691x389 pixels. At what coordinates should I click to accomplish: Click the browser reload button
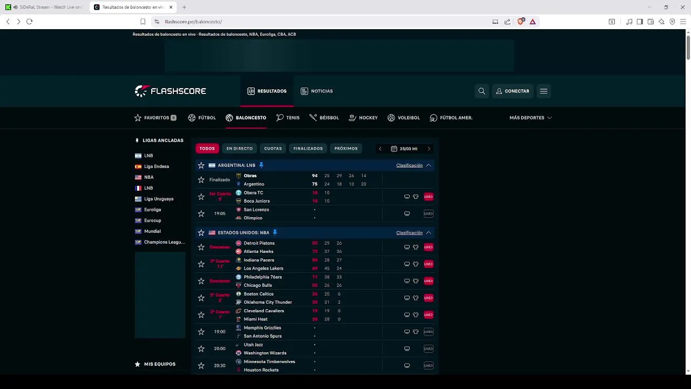29,22
